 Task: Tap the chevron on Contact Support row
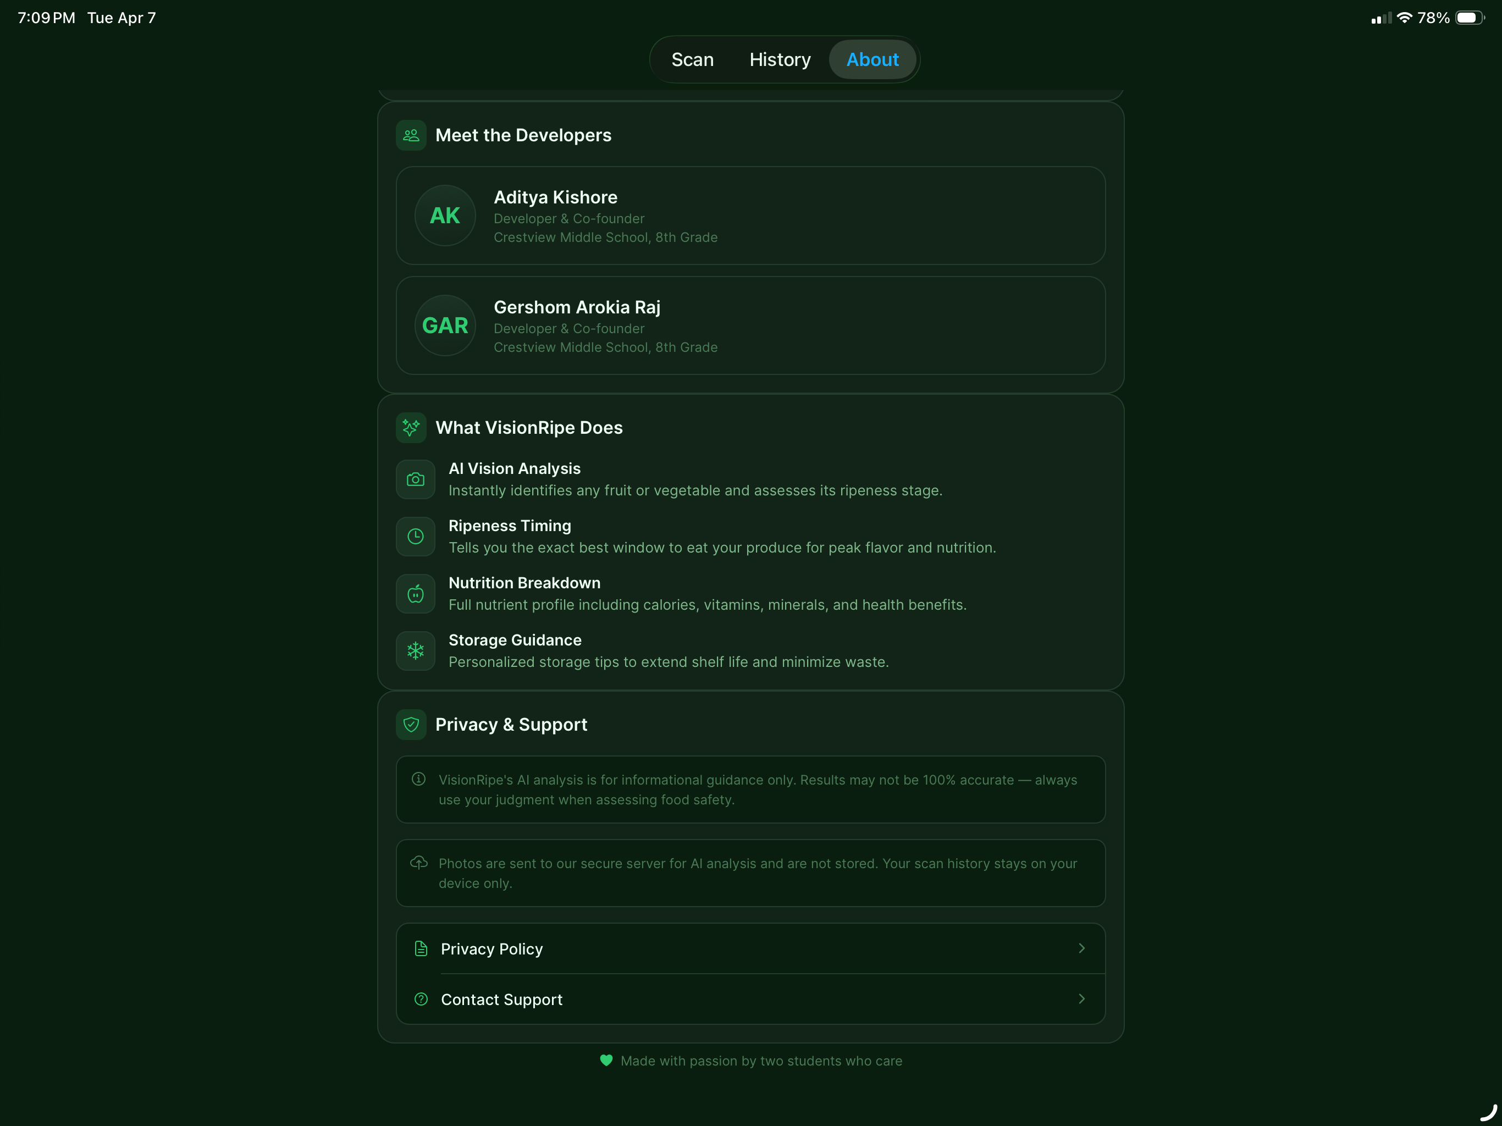click(1081, 998)
